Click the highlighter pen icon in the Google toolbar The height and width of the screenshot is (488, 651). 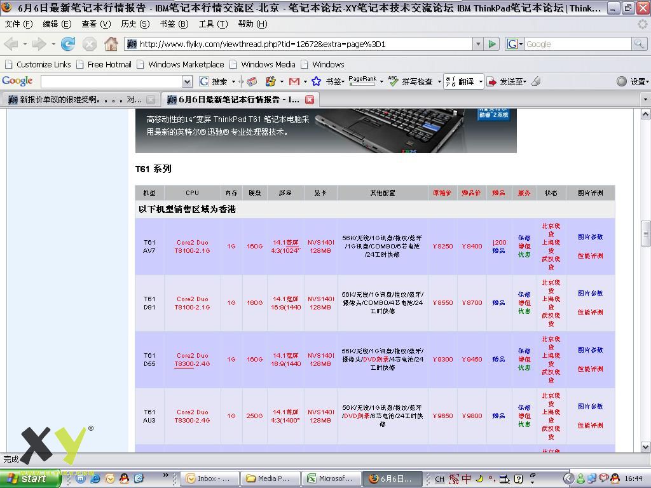pyautogui.click(x=536, y=81)
